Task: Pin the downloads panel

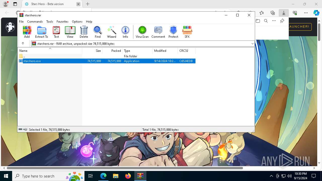Action: [282, 21]
